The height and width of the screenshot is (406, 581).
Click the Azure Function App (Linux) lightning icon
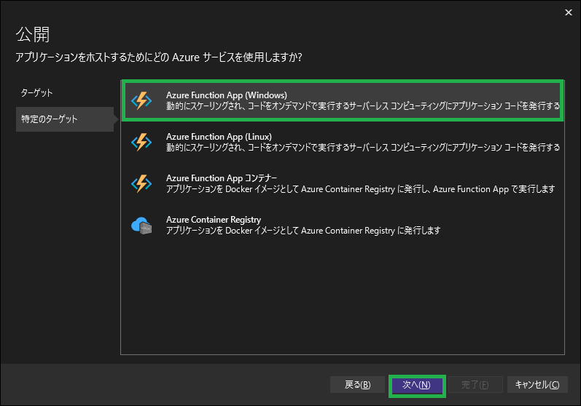click(x=141, y=142)
